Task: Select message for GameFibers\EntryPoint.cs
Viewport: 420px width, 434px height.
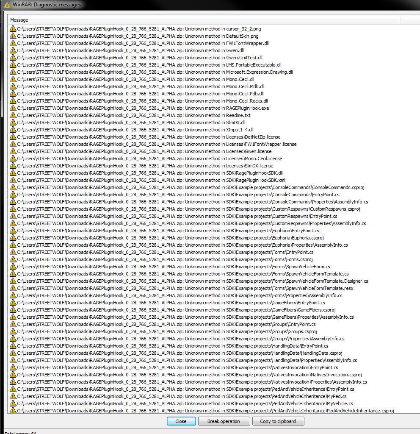Action: [x=171, y=303]
